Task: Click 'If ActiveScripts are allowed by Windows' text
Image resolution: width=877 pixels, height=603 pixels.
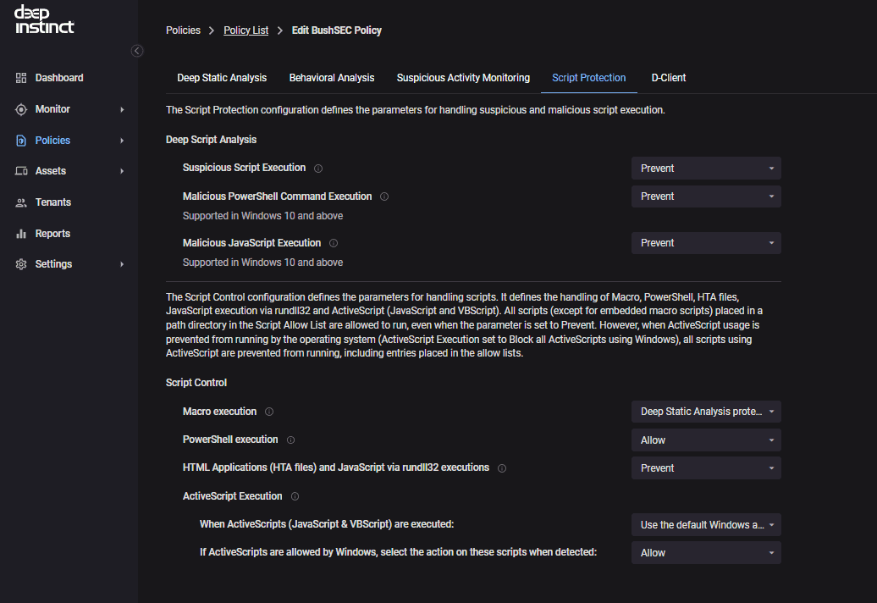Action: point(398,552)
